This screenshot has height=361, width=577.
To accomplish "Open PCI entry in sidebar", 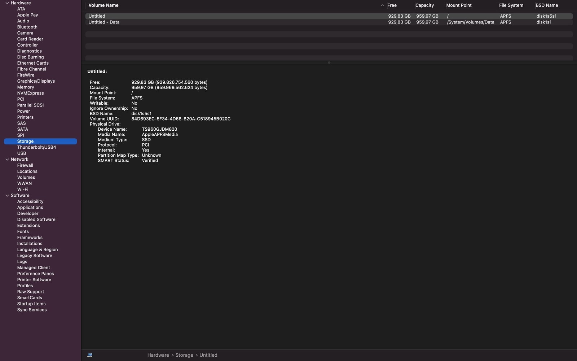I will point(21,99).
